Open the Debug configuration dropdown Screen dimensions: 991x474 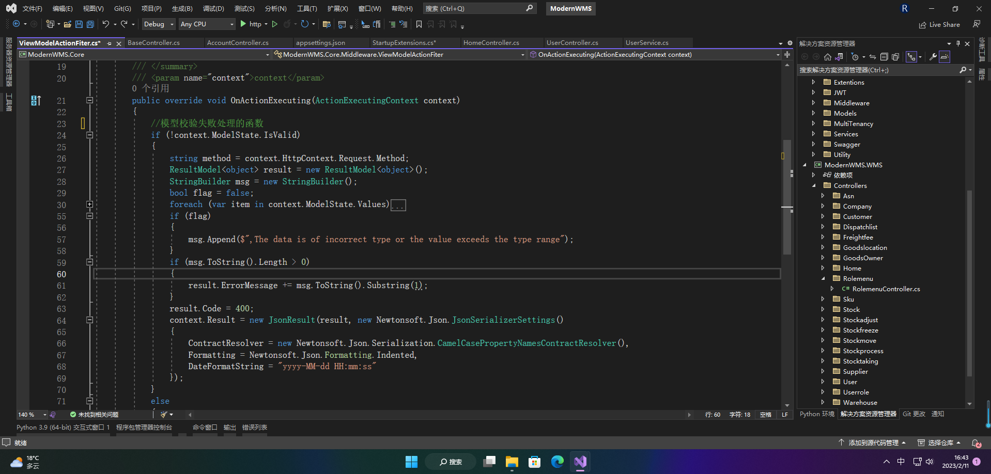click(x=159, y=24)
